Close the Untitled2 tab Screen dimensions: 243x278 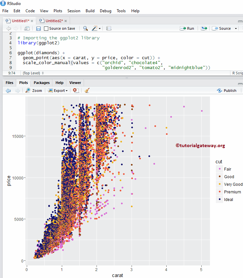66,21
